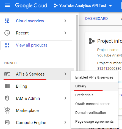Click the Project info card title
This screenshot has width=122, height=129.
click(x=110, y=41)
